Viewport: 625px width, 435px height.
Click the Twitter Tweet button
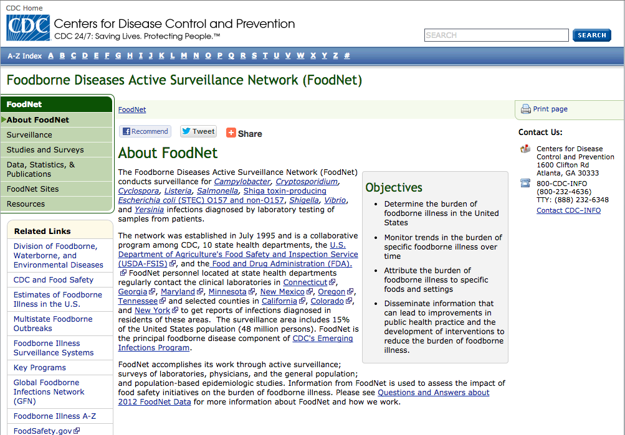198,131
